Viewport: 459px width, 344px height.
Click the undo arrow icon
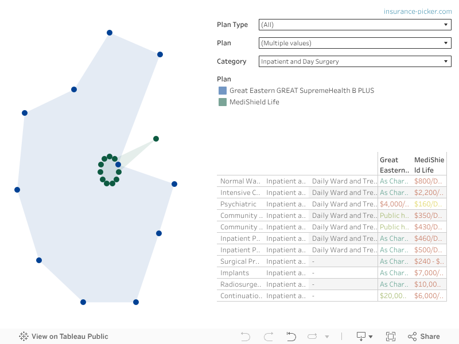(246, 337)
